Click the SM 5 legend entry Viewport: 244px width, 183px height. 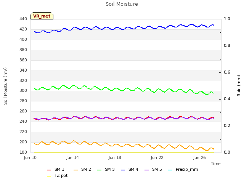(153, 169)
